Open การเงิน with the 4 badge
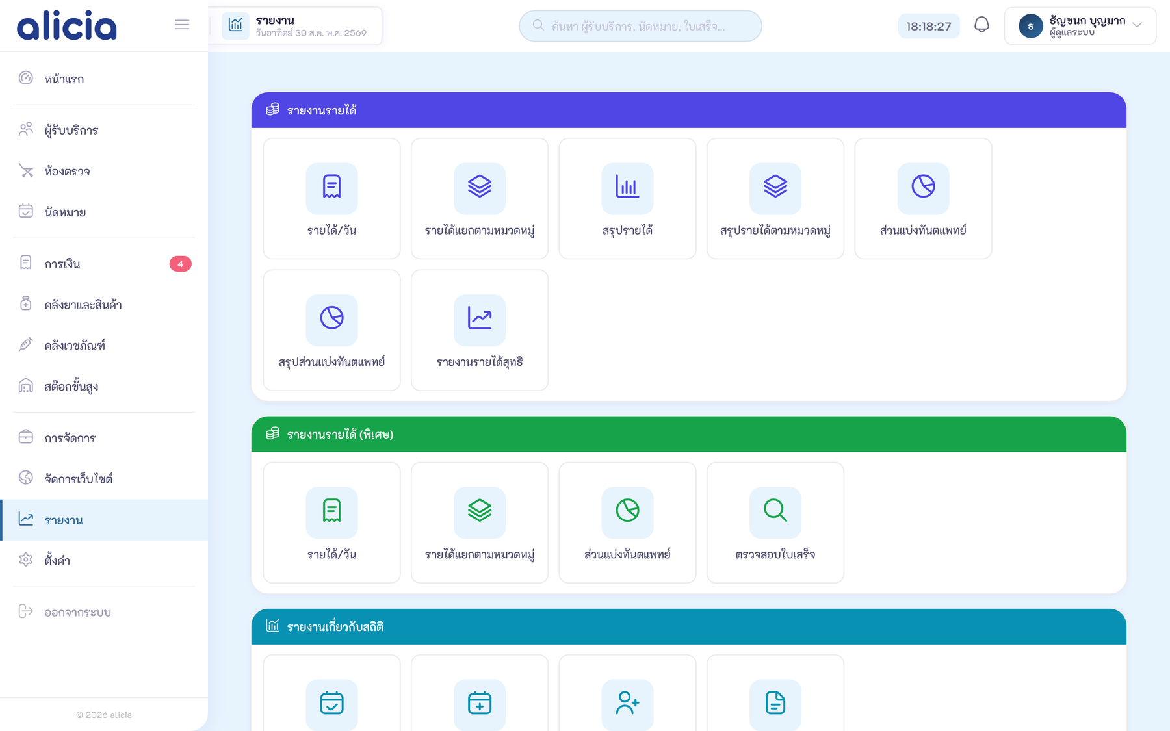The image size is (1170, 731). pos(104,263)
